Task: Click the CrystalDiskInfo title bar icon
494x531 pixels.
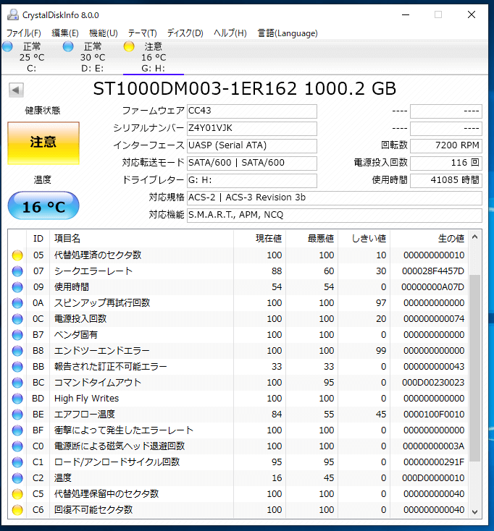Action: coord(13,15)
